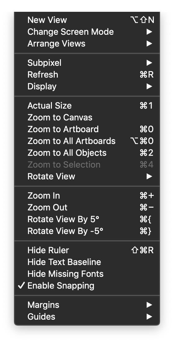The width and height of the screenshot is (174, 342).
Task: Expand the Guides submenu
Action: (87, 317)
